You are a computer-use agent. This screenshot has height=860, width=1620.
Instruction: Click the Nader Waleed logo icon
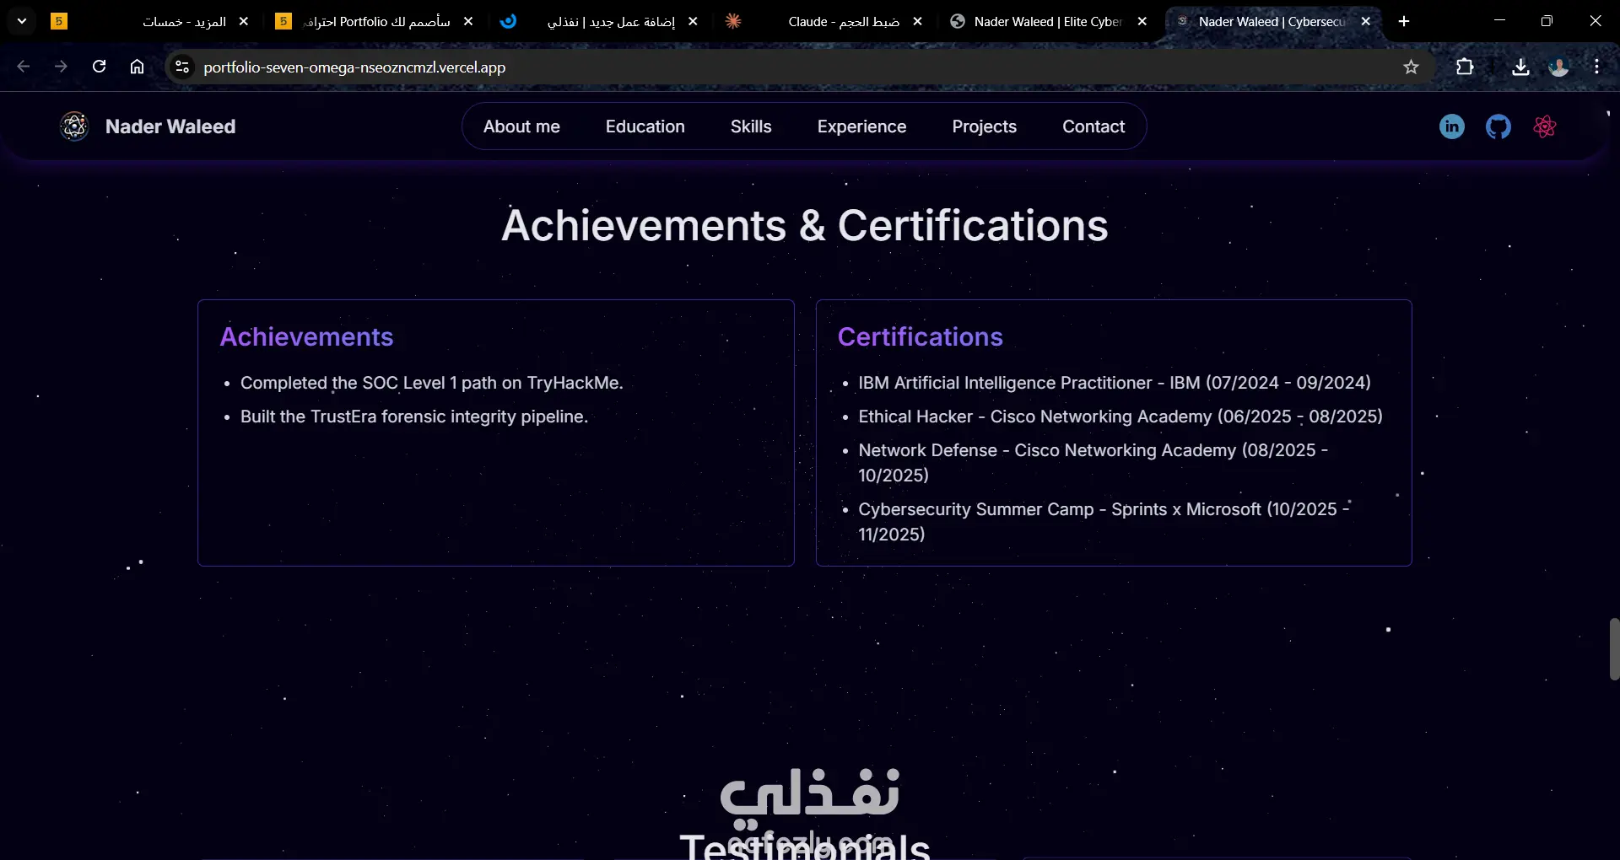pyautogui.click(x=74, y=126)
